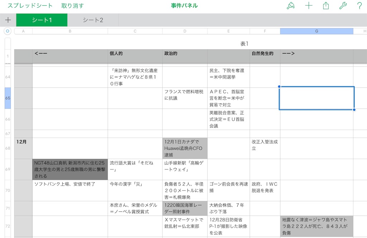The image size is (367, 238).
Task: Open the Format paintbrush panel
Action: pos(291,5)
